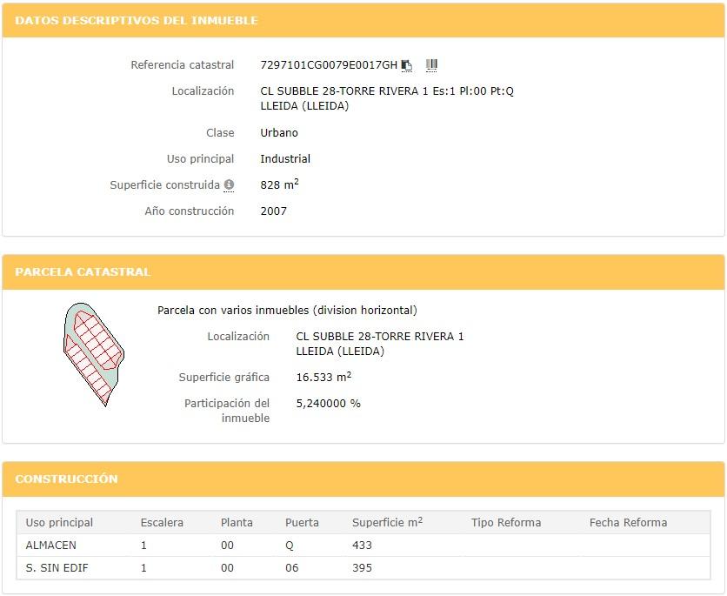Click the Superficie construida label
This screenshot has width=727, height=596.
(165, 185)
